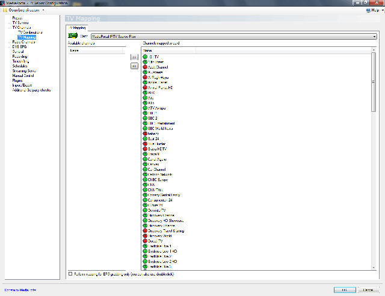Image resolution: width=385 pixels, height=296 pixels.
Task: Open the Open Log directory dropdown arrow
Action: pyautogui.click(x=43, y=10)
